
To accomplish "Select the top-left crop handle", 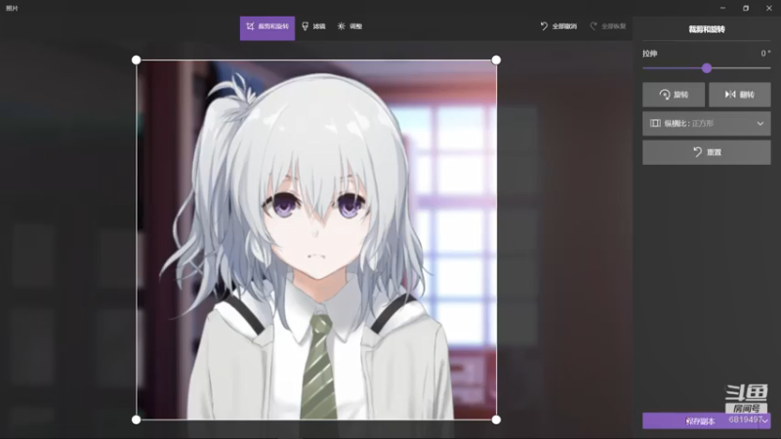I will [x=136, y=60].
